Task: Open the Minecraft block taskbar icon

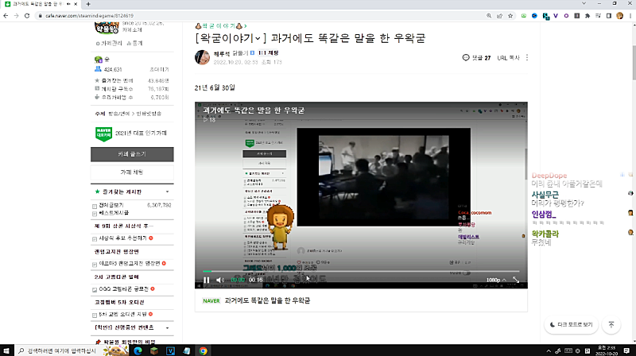Action: [154, 350]
